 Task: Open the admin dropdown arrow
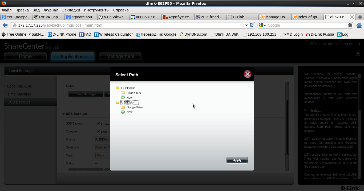(359, 44)
